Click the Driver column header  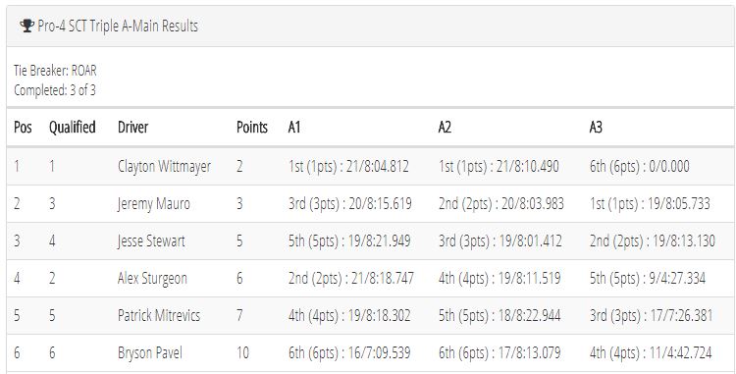point(132,128)
